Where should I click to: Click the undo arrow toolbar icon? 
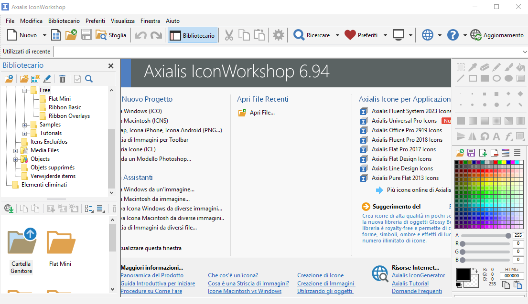(x=141, y=35)
